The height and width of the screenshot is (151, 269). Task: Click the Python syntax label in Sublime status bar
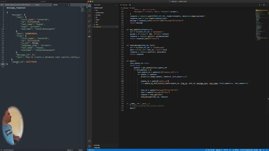[80, 150]
